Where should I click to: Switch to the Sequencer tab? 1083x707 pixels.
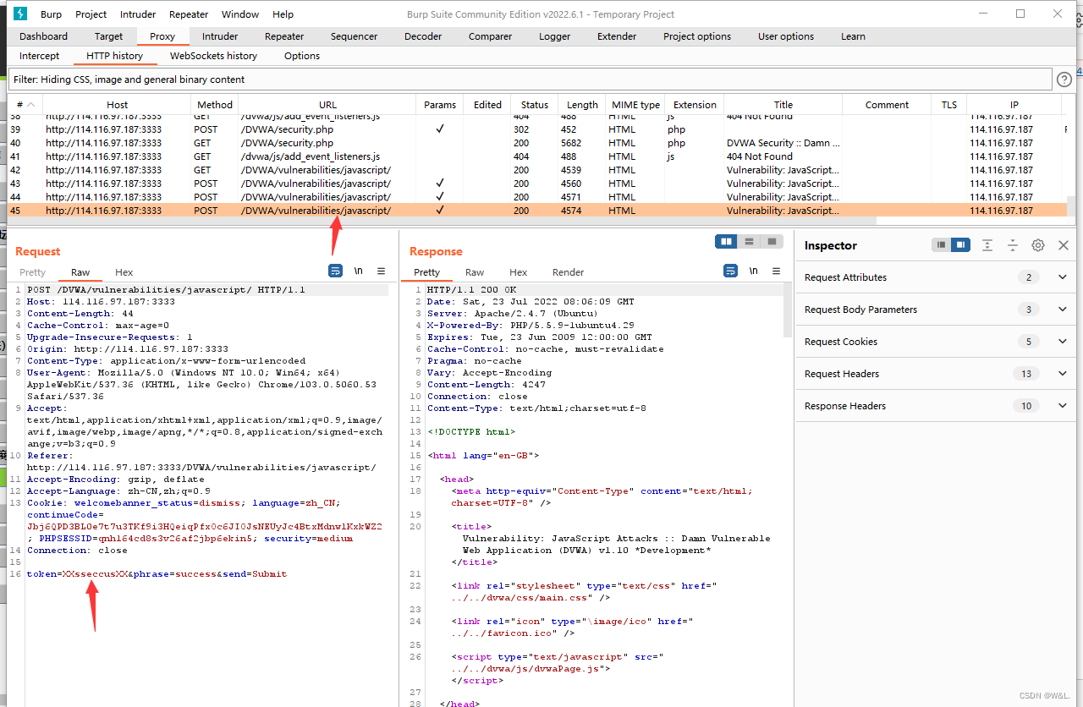tap(355, 36)
